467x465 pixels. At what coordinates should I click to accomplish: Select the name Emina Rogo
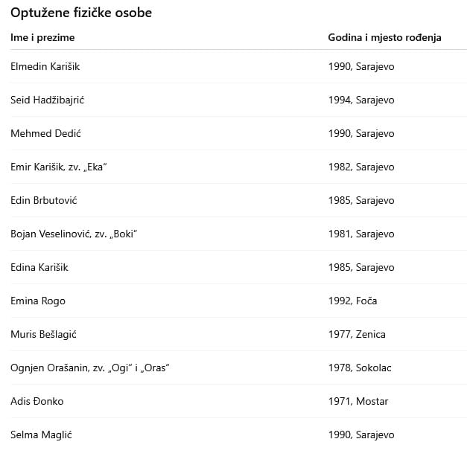coord(38,301)
